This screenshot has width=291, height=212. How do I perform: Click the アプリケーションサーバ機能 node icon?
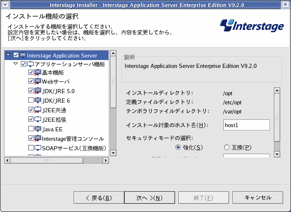click(x=30, y=64)
